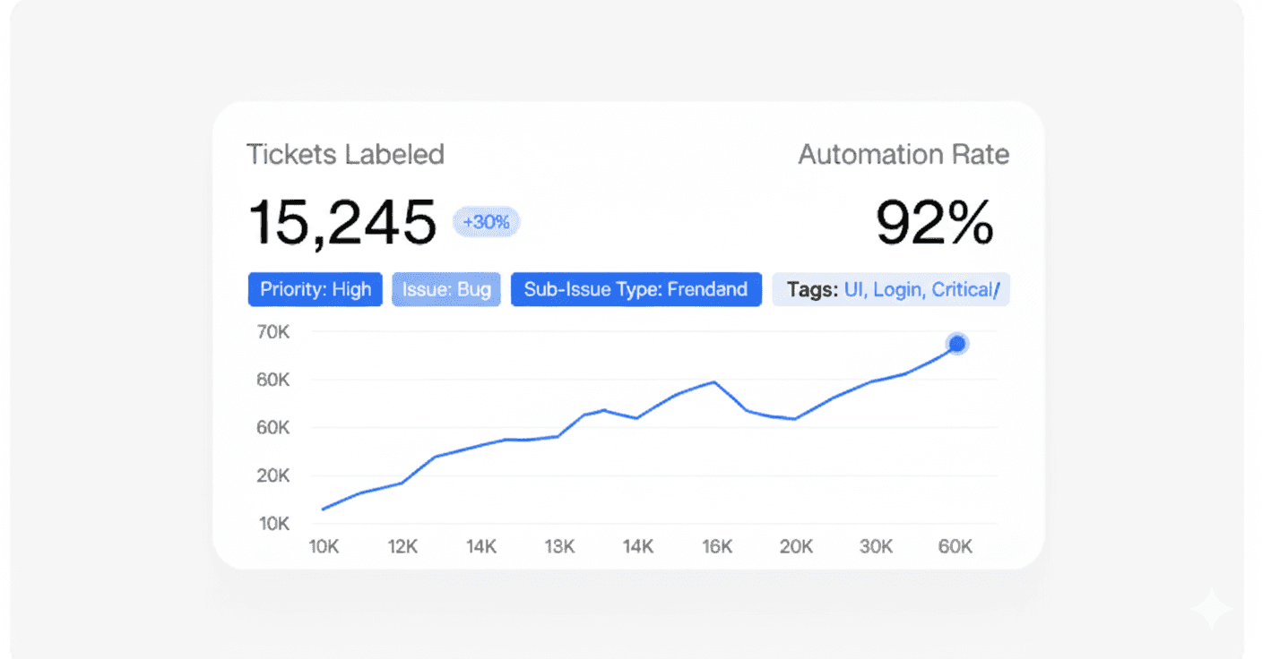
Task: Click the sparkle icon in bottom-right corner
Action: (x=1210, y=609)
